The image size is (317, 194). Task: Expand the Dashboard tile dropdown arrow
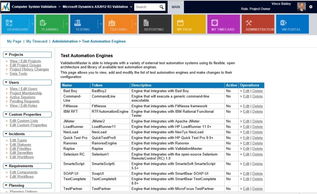tap(32, 24)
